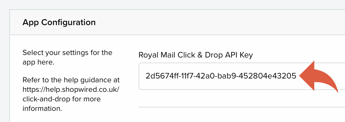Click the horizontal divider below the API key field
The width and height of the screenshot is (345, 122).
(241, 107)
